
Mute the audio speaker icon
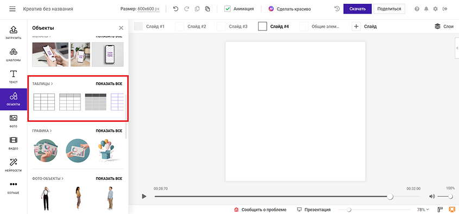click(x=432, y=196)
